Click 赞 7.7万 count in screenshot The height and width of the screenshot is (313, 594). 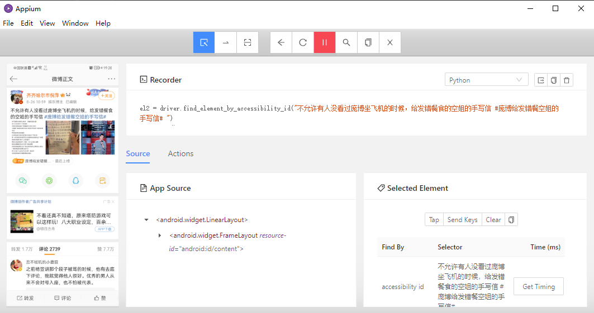105,249
